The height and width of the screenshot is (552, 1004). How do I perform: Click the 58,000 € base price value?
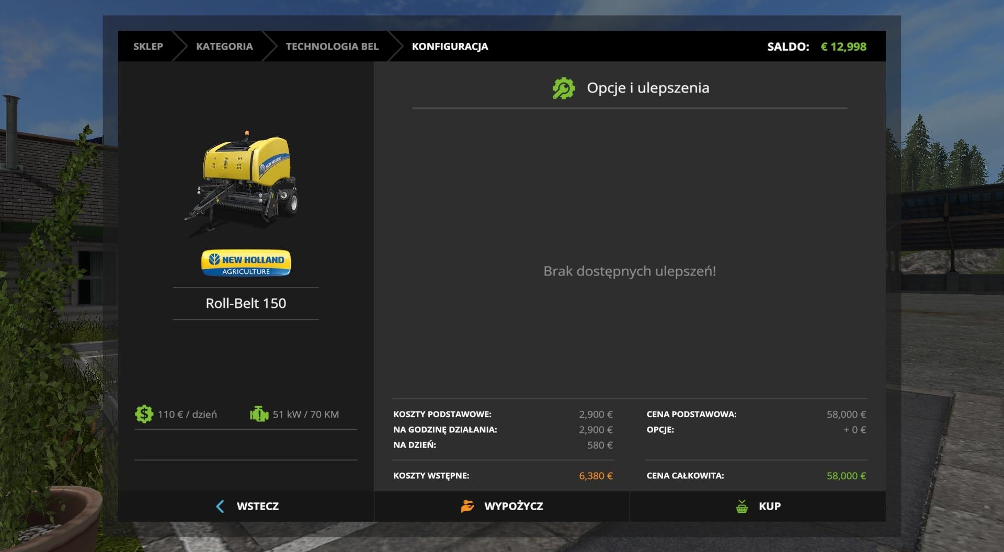point(846,415)
